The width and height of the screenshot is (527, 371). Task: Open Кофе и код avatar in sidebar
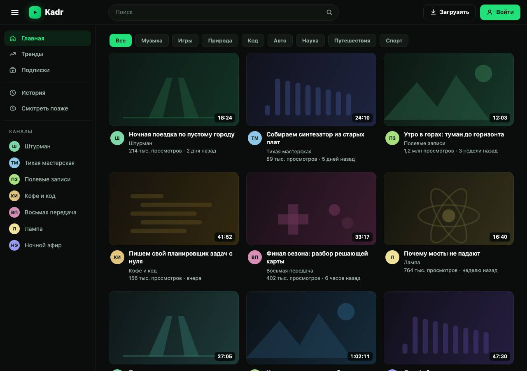coord(14,196)
